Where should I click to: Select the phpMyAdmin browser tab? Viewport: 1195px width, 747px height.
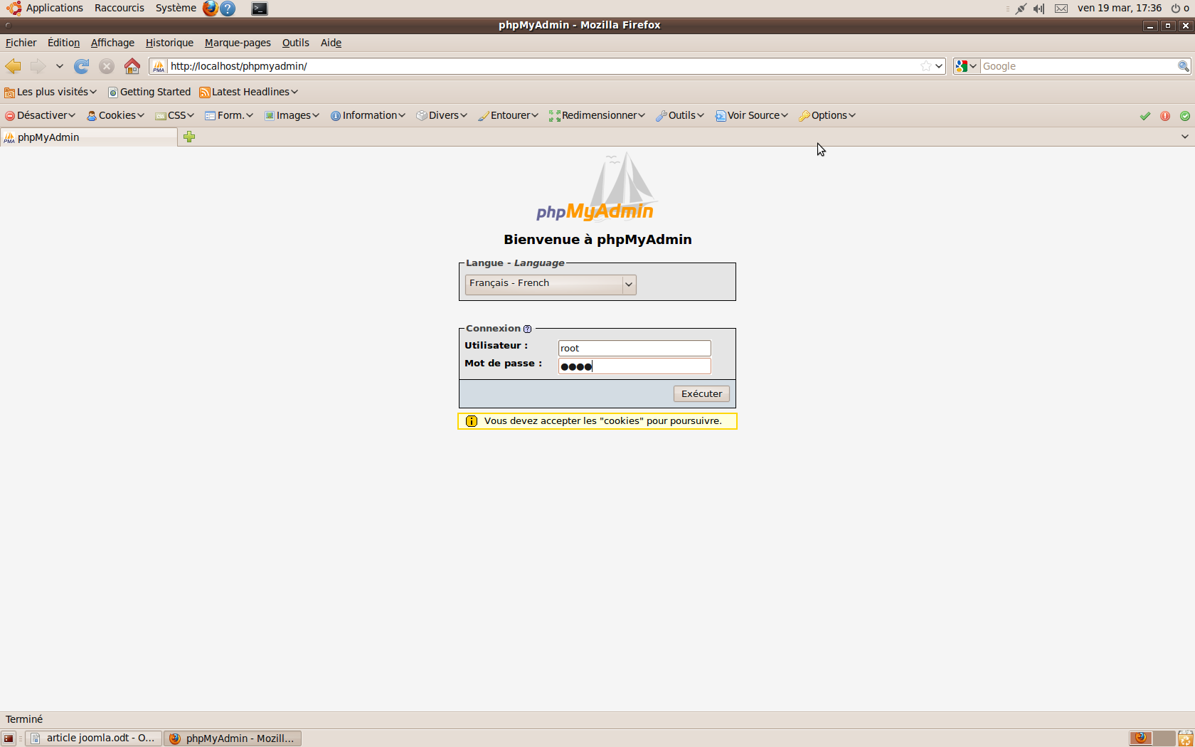pyautogui.click(x=89, y=137)
